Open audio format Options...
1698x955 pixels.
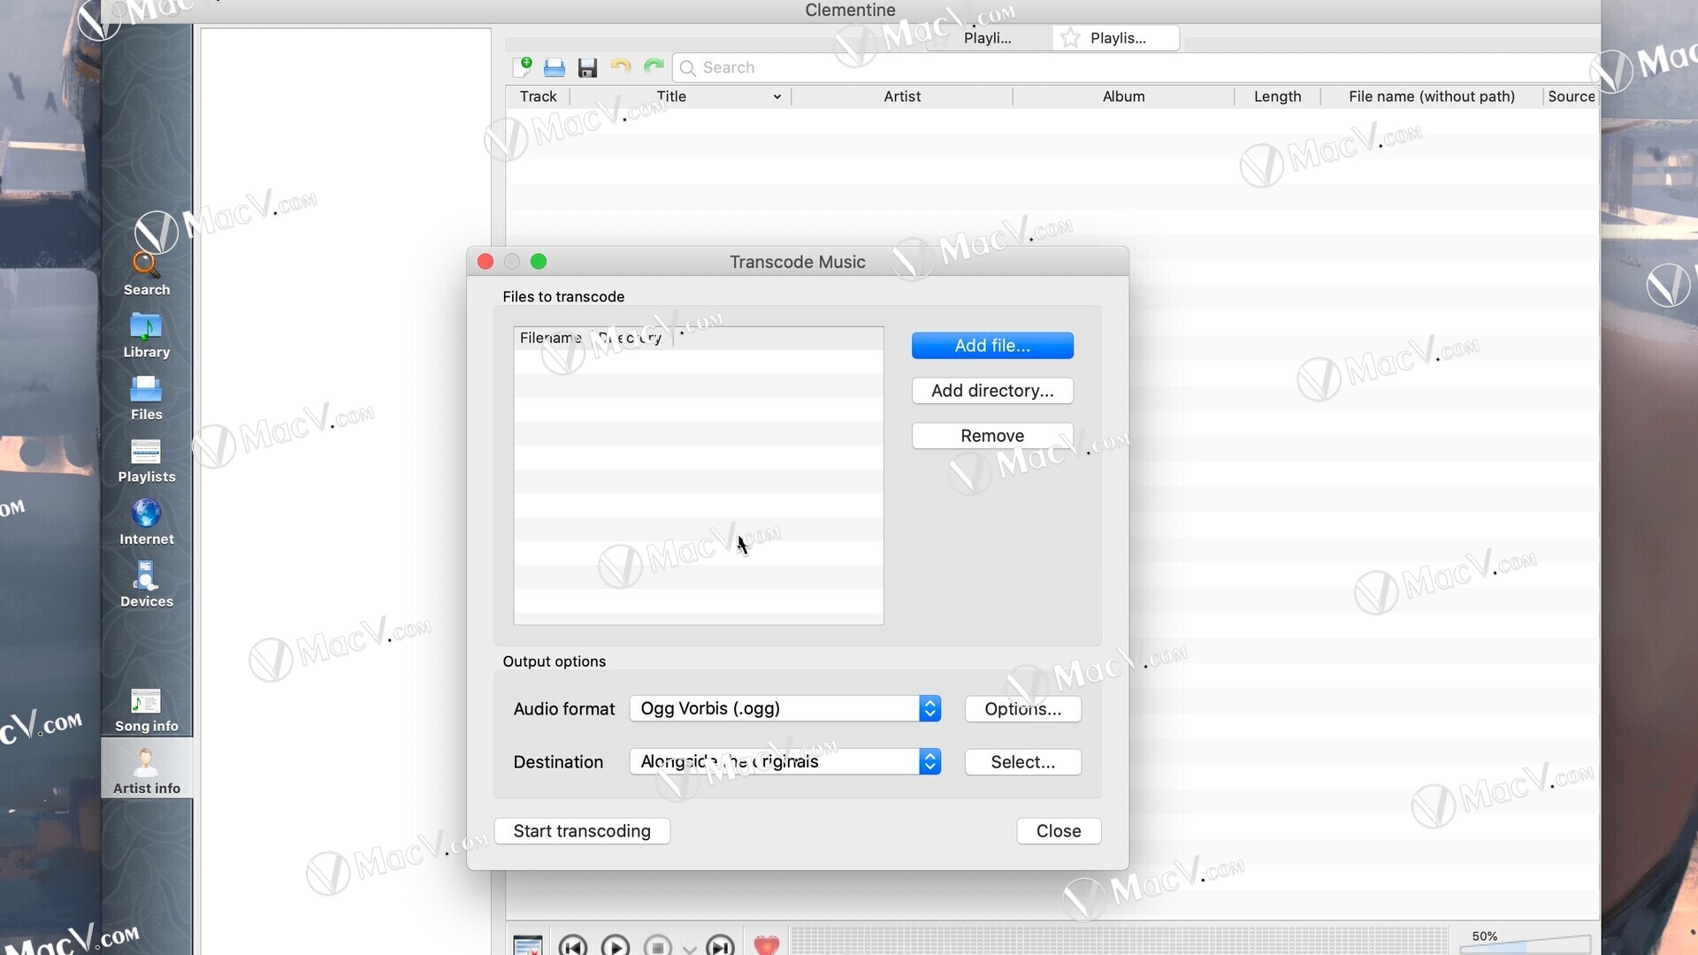pos(1022,709)
